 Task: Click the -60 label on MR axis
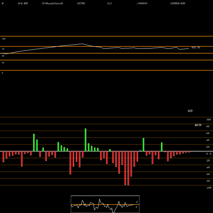tap(208, 174)
